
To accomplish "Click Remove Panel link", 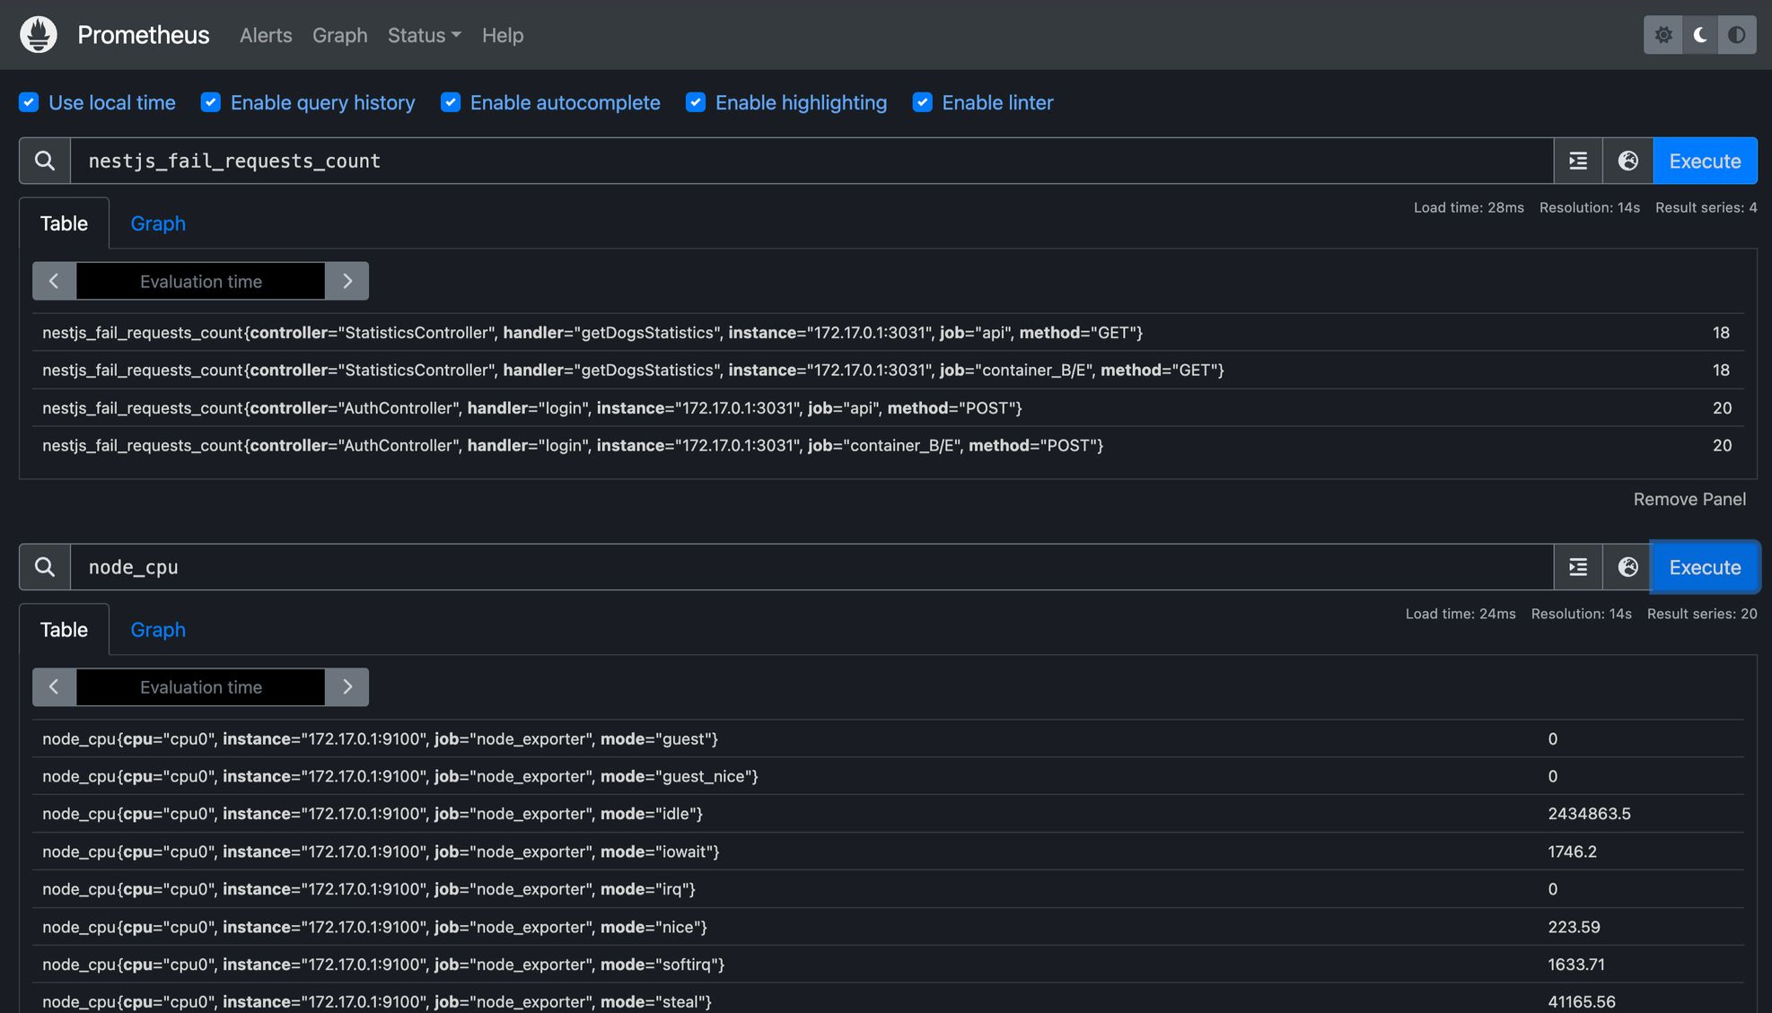I will (1689, 499).
